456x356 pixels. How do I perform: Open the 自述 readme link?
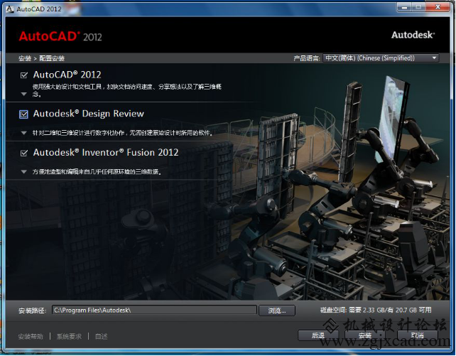[101, 337]
